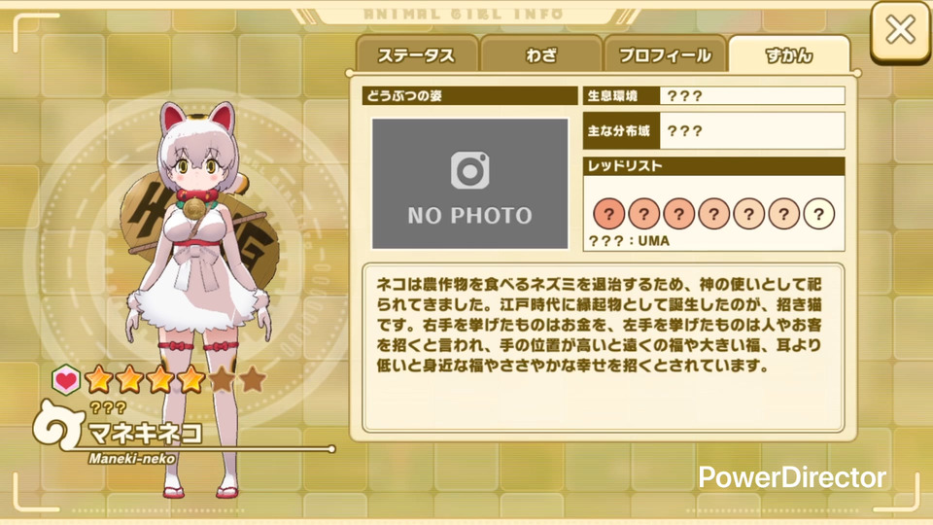Tap the curled tail emblem icon
The image size is (933, 525).
click(x=57, y=425)
